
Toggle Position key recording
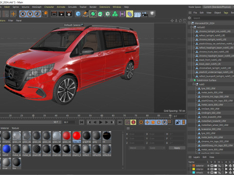[x=147, y=122]
